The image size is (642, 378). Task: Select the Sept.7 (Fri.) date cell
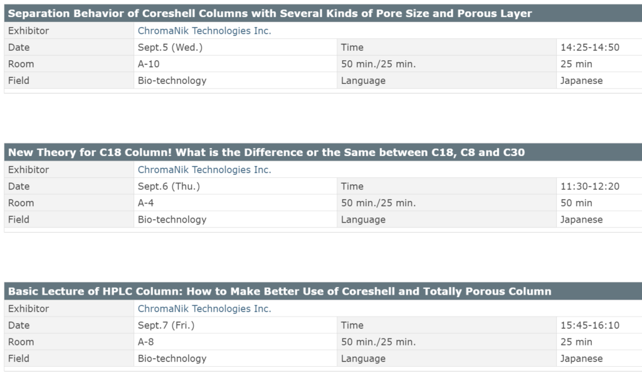tap(166, 326)
